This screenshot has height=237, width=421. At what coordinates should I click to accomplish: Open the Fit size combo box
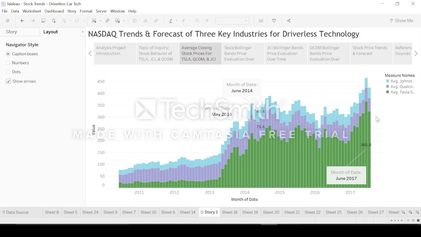coord(232,21)
